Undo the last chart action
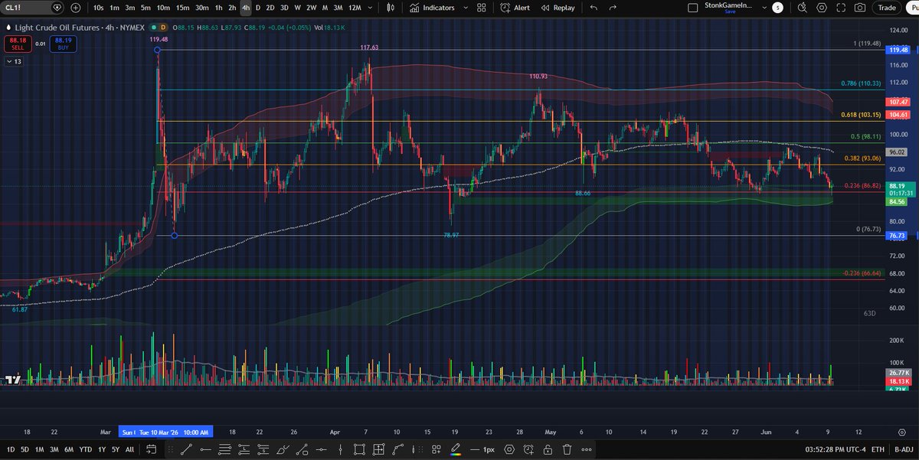 [x=594, y=8]
